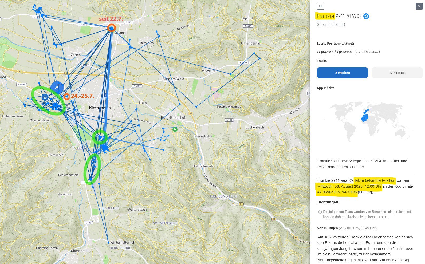
Task: Click the orange ring marker at Stegen
Action: tap(111, 28)
